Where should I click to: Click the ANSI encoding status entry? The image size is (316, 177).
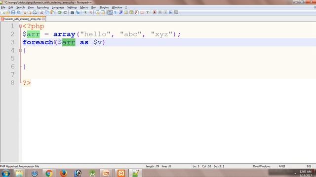[282, 166]
